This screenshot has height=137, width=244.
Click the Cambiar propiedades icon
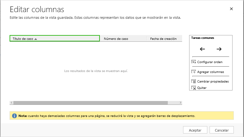pos(193,81)
